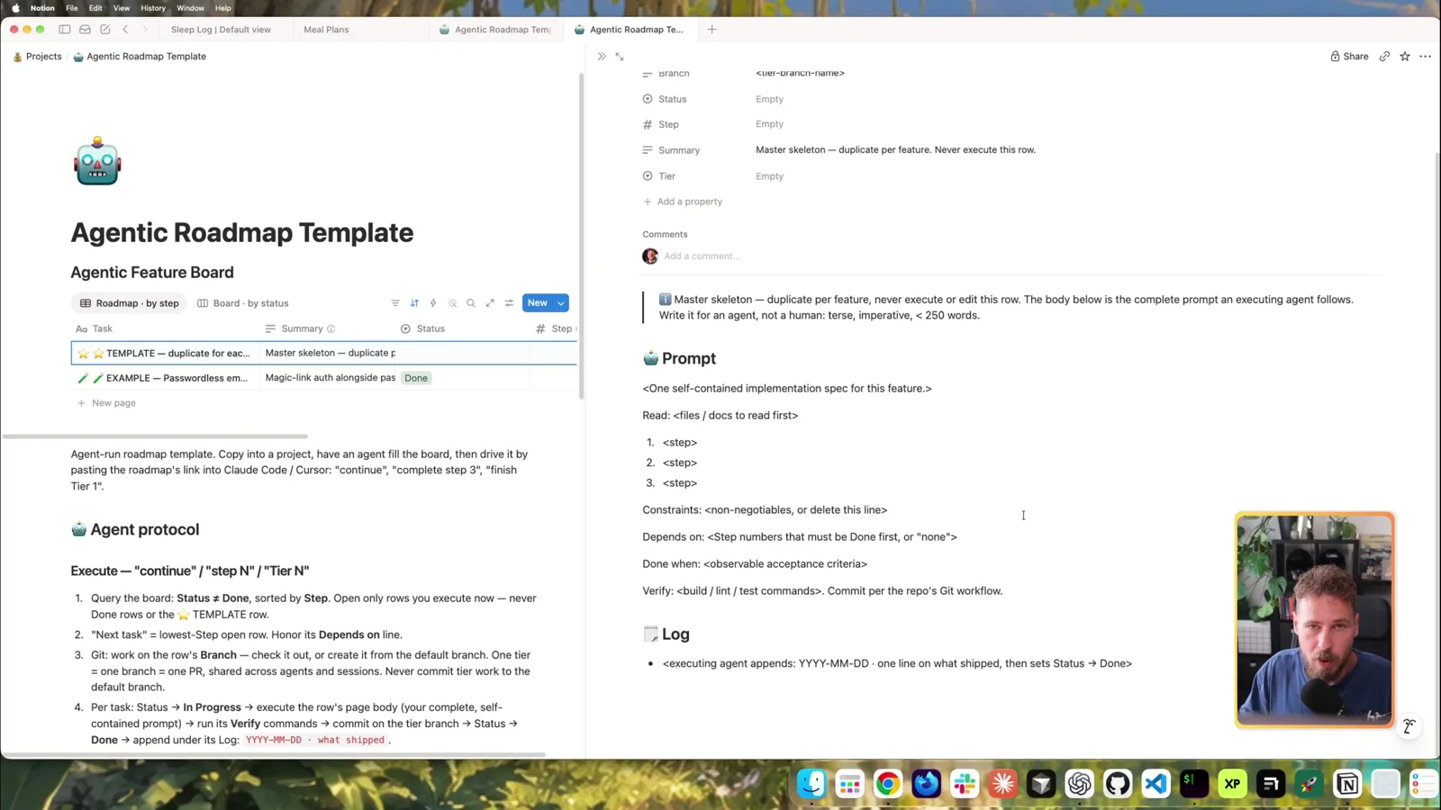The image size is (1441, 810).
Task: Open GitHub Desktop in the dock
Action: [x=1118, y=784]
